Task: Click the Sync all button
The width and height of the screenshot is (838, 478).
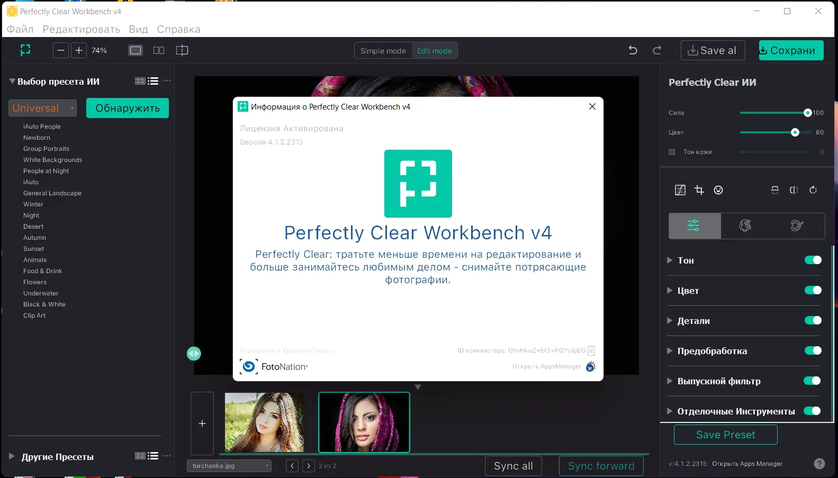Action: click(513, 466)
